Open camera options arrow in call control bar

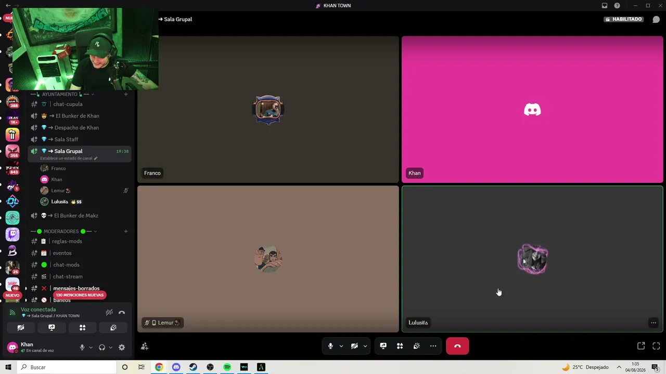coord(365,346)
